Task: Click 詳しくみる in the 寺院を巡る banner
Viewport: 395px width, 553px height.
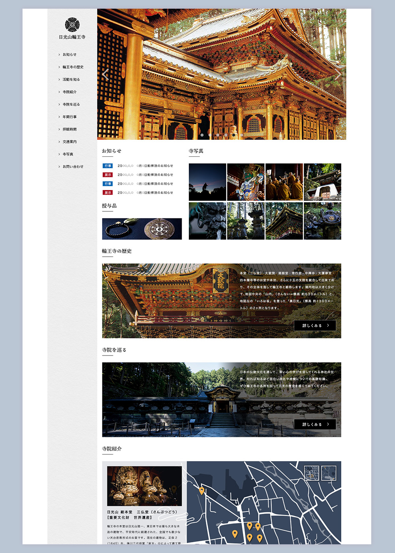Action: [315, 425]
